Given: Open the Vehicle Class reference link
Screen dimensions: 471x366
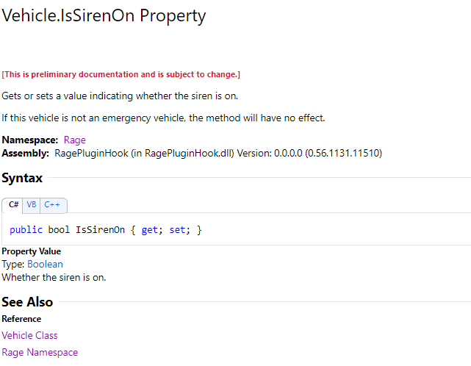Looking at the screenshot, I should point(29,335).
